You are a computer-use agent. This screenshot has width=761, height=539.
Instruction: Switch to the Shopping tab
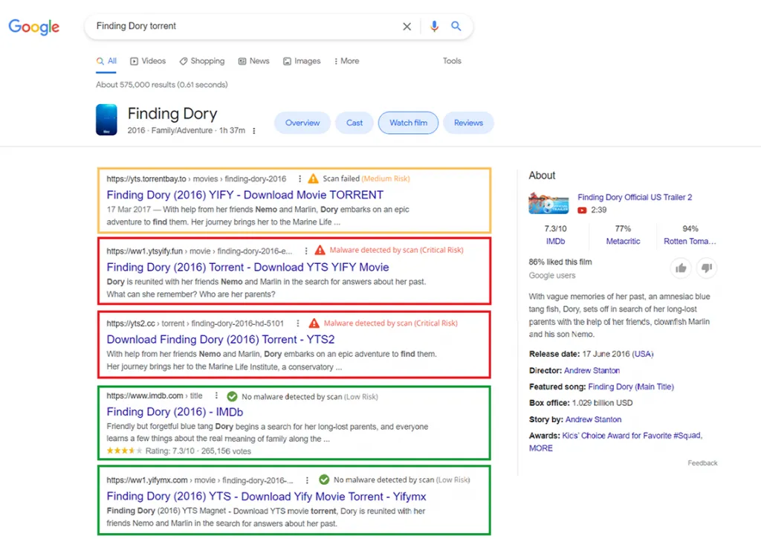[x=202, y=61]
